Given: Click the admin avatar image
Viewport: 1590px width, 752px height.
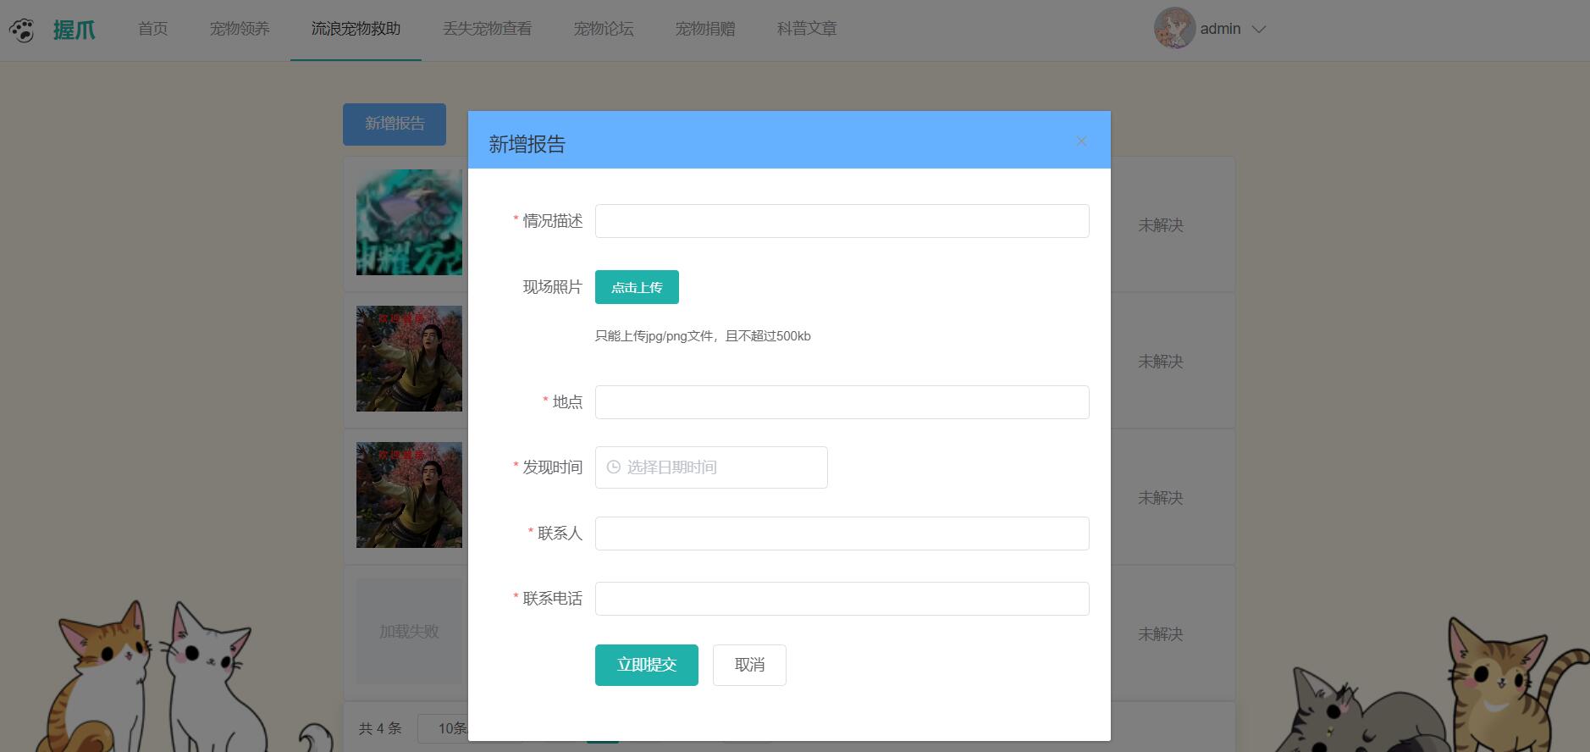Looking at the screenshot, I should click(x=1174, y=29).
